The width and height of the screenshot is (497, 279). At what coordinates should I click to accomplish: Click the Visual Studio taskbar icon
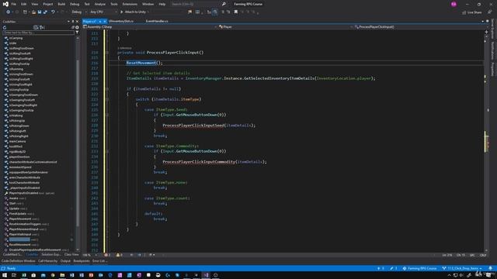(x=206, y=275)
